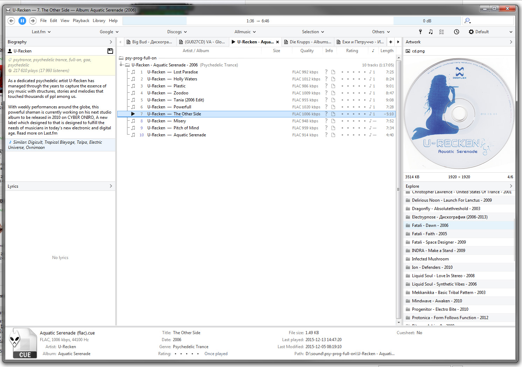Click the save icon next to U-Recken
The width and height of the screenshot is (522, 367).
[110, 51]
